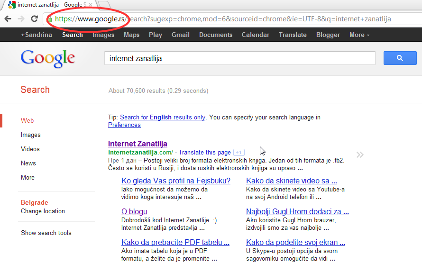422x263 pixels.
Task: Reload the page with the refresh icon
Action: (x=34, y=19)
